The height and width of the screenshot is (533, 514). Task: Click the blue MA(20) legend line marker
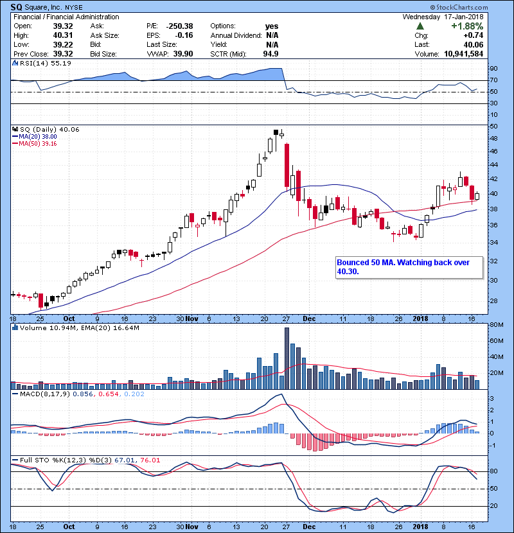(15, 137)
